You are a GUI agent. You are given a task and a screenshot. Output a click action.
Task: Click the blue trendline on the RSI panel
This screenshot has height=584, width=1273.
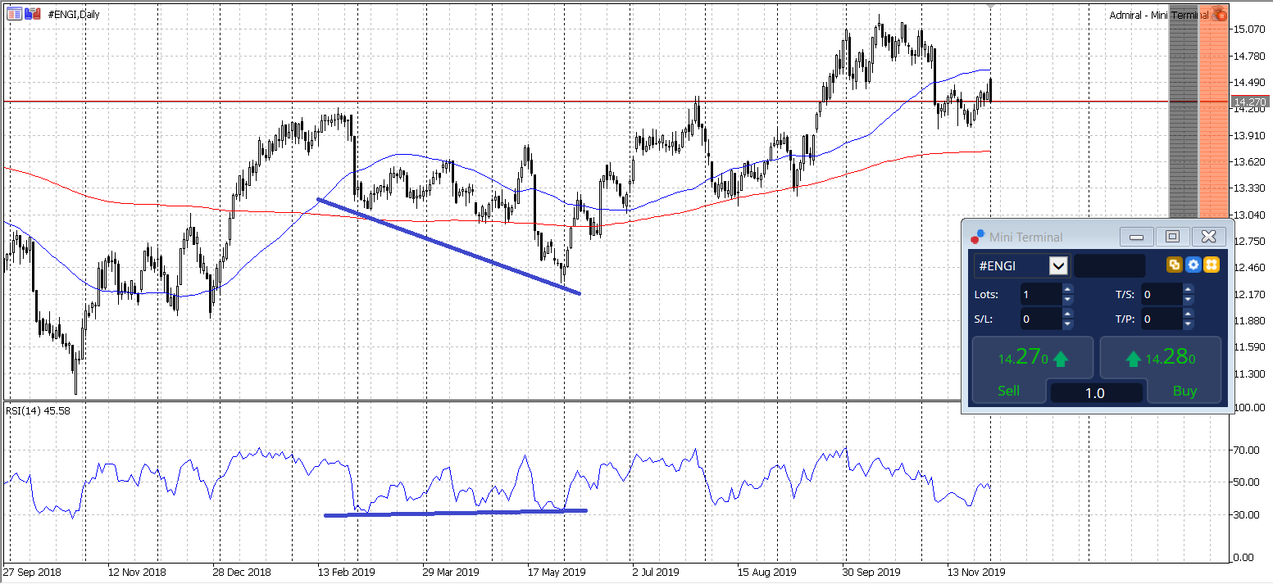456,513
